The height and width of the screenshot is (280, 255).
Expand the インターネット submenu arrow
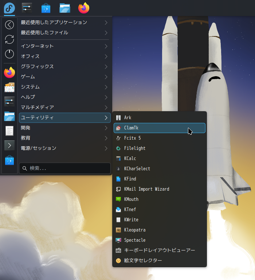coord(106,46)
